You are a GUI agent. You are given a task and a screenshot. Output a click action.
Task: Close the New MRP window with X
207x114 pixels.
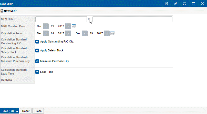click(202, 4)
